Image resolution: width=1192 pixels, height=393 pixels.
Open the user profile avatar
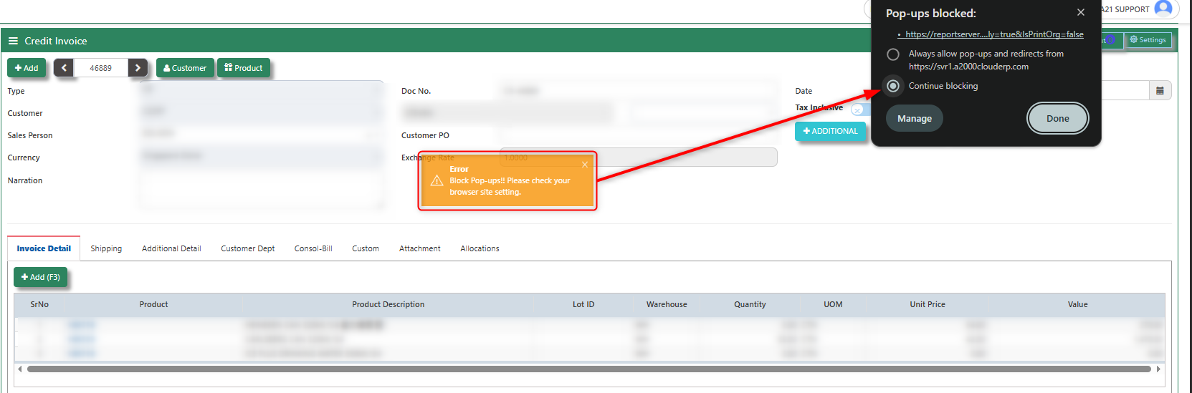pos(1163,9)
